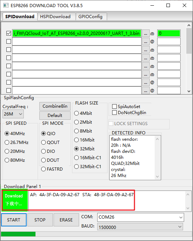Click the START button
Image resolution: width=193 pixels, height=241 pixels.
[14, 220]
